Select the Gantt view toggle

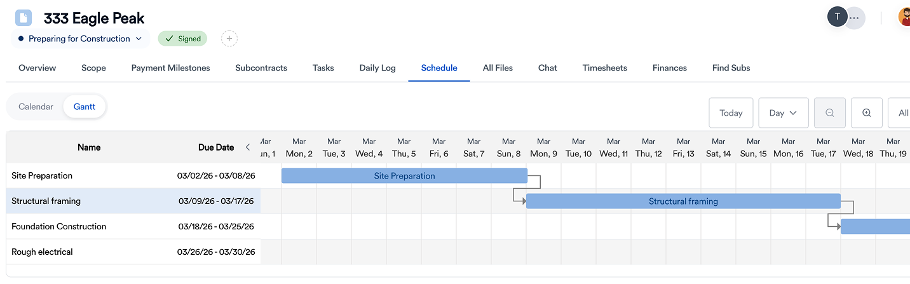(85, 107)
